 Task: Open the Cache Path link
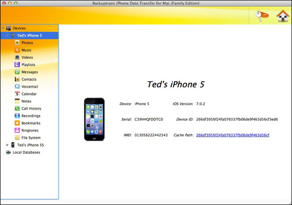pos(233,135)
